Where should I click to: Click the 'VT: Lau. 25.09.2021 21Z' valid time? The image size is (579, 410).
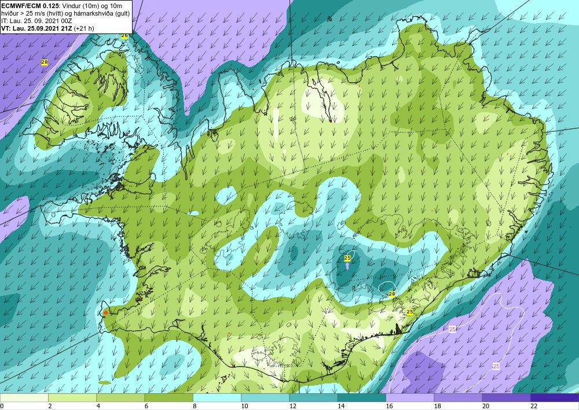(37, 28)
